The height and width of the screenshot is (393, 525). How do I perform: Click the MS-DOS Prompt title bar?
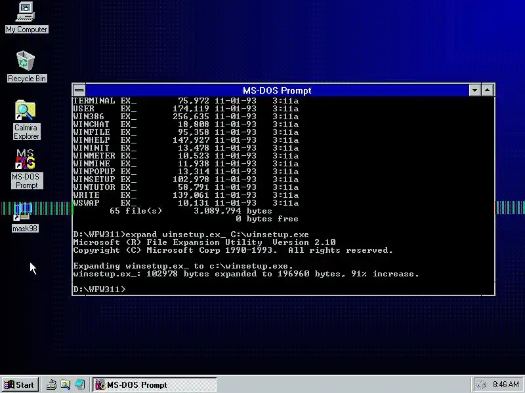click(x=277, y=90)
